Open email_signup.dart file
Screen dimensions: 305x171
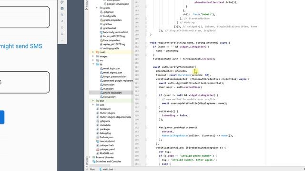pyautogui.click(x=111, y=73)
